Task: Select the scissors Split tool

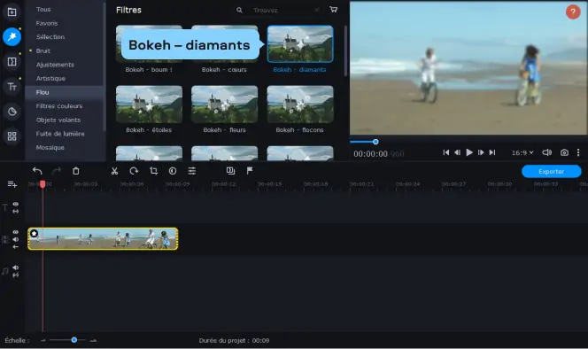Action: click(x=114, y=171)
